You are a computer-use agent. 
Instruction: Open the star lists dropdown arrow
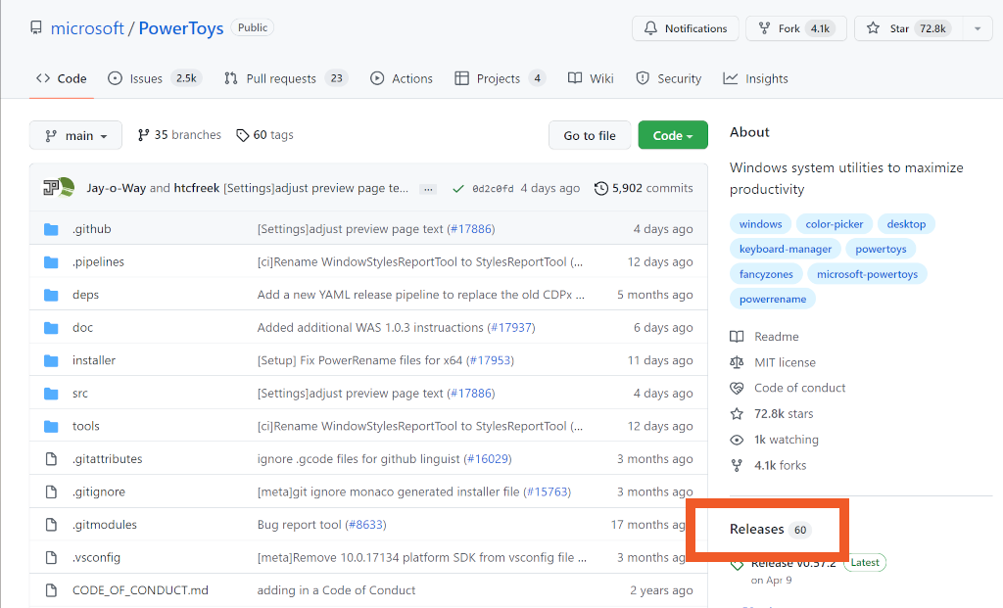coord(977,28)
